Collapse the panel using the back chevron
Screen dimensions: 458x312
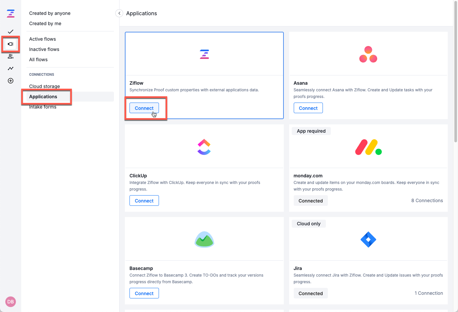(x=119, y=13)
